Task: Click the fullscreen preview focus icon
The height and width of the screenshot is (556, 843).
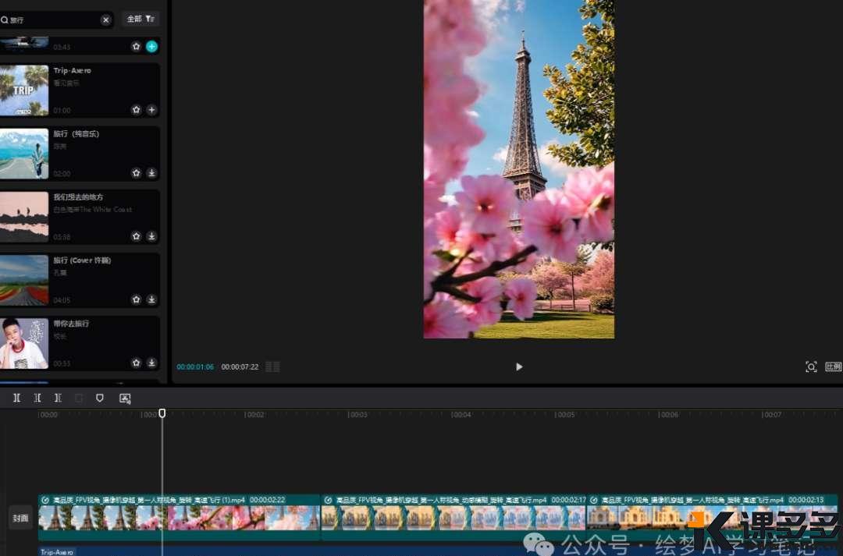Action: click(811, 367)
